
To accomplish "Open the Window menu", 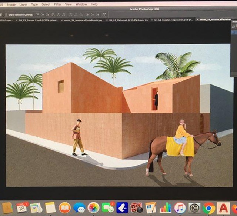I will coord(81,4).
